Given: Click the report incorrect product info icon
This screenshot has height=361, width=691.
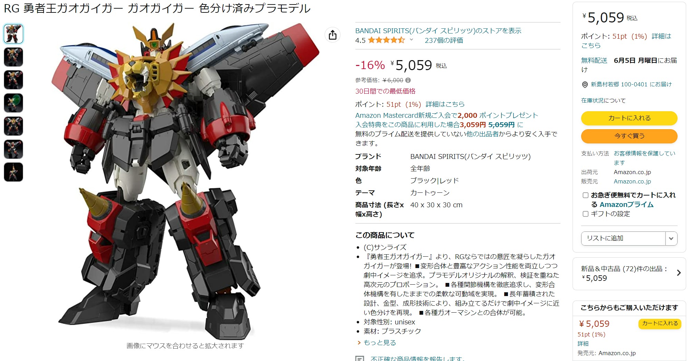Looking at the screenshot, I should coord(359,359).
